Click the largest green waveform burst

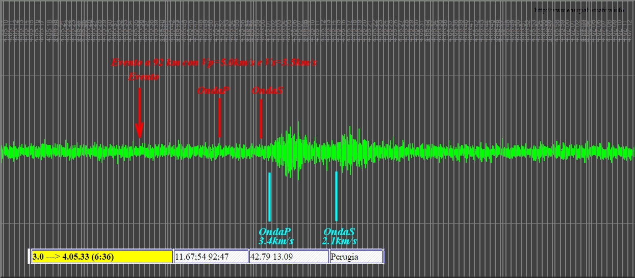pos(290,151)
